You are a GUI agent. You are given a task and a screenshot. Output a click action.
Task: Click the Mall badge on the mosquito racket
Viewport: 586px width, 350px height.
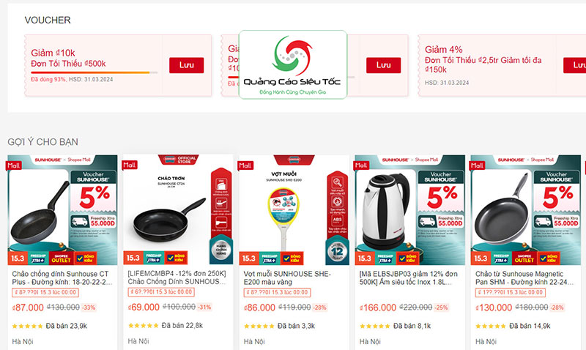(x=245, y=165)
